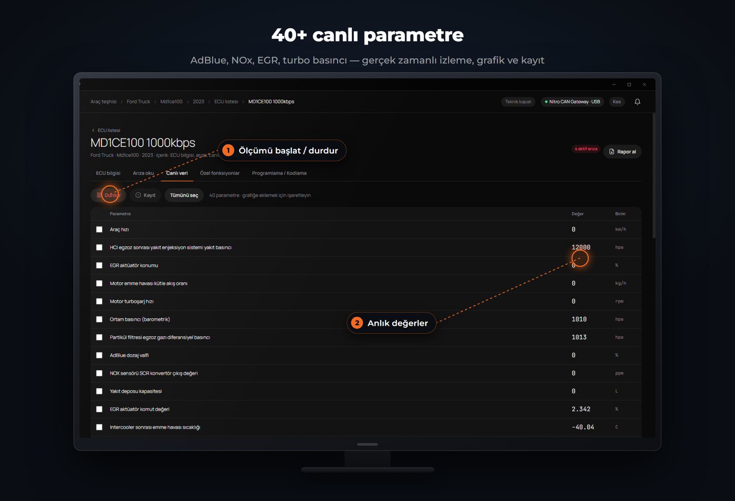
Task: Maximize the diagnostic app window
Action: (629, 84)
